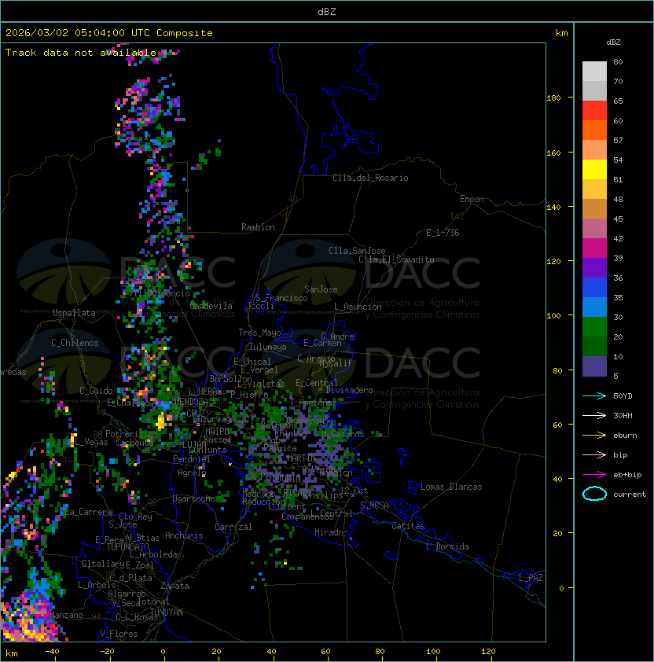Select the orange eburn arrow symbol
Viewport: 654px width, 662px height.
(594, 435)
